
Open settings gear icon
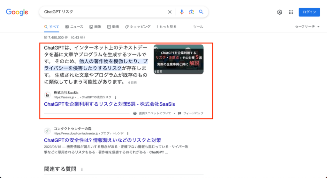[279, 12]
